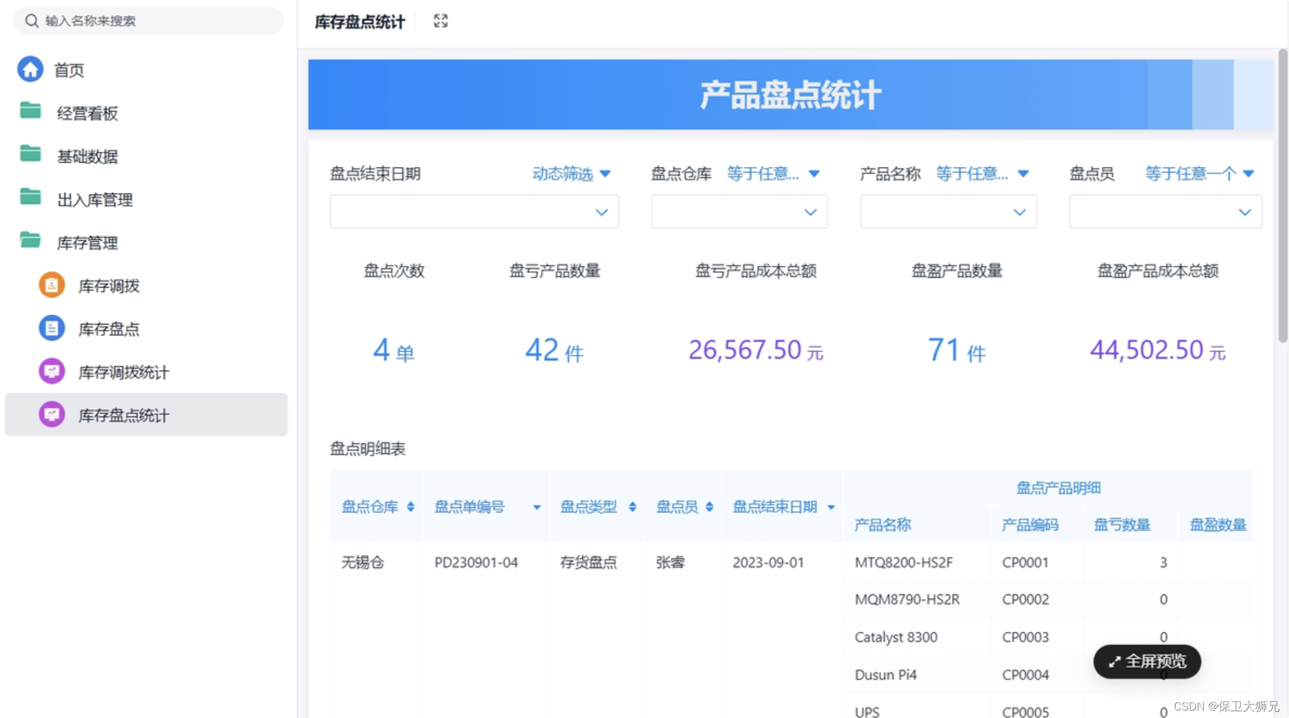Viewport: 1289px width, 718px height.
Task: Open 盘点单编号 column filter arrow
Action: pyautogui.click(x=537, y=507)
